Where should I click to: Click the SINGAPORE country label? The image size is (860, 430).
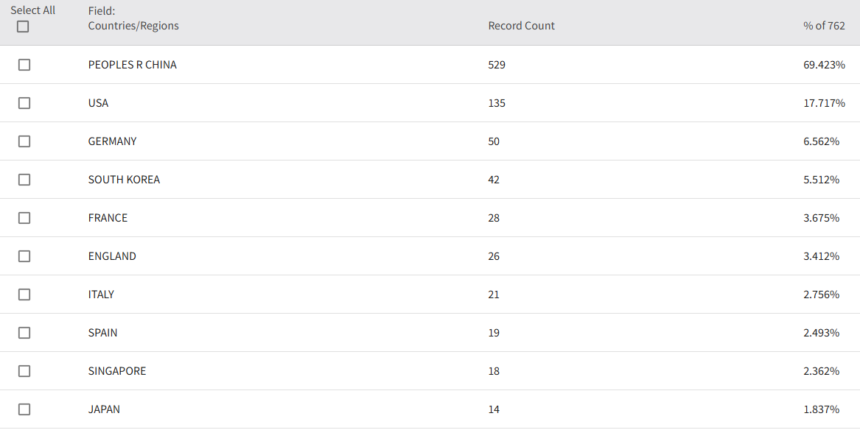[117, 371]
